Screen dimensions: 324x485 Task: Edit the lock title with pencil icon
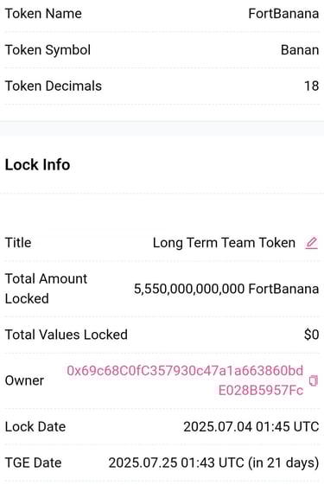click(x=311, y=243)
